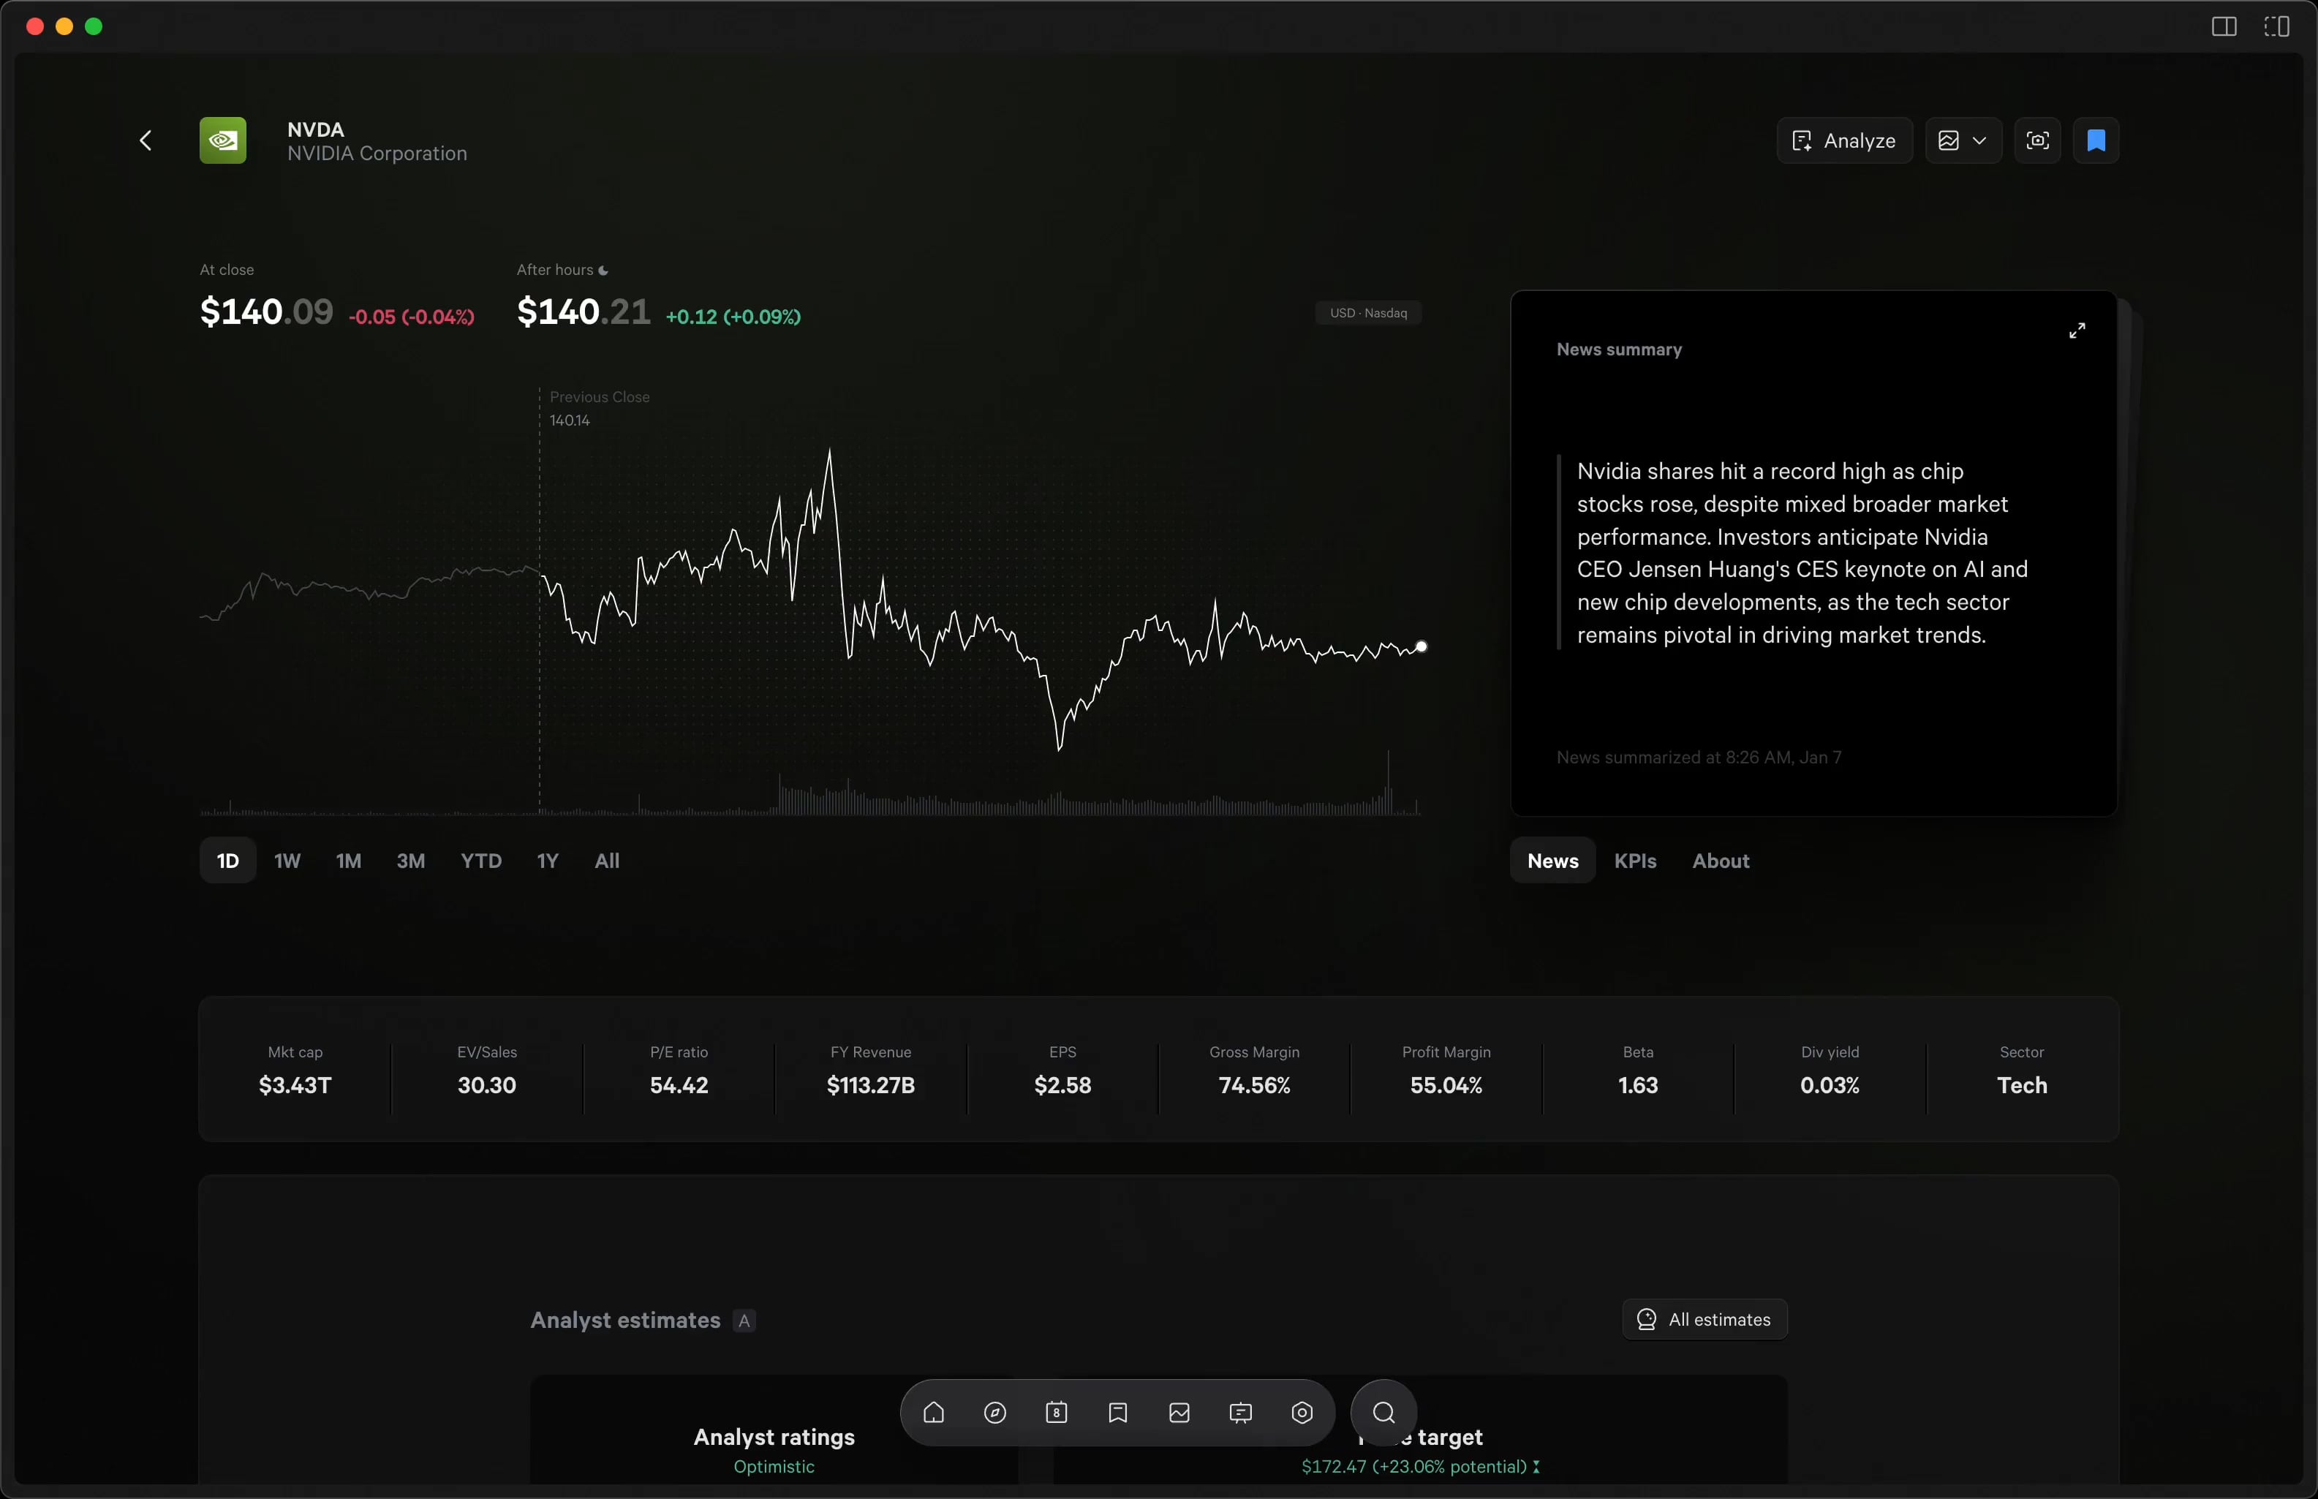The height and width of the screenshot is (1499, 2318).
Task: Open watchlist bookmark icon in dock
Action: tap(1117, 1413)
